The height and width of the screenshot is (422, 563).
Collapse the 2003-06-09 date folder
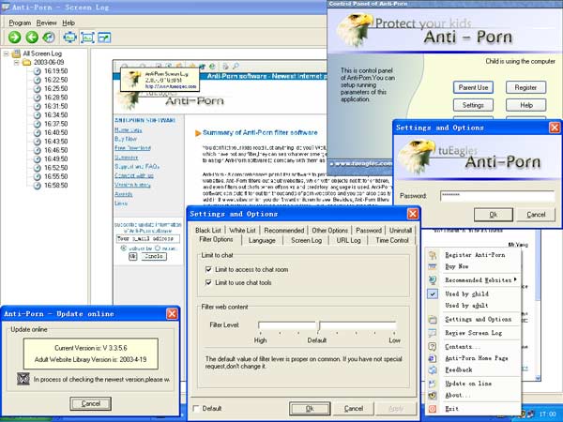(x=17, y=63)
